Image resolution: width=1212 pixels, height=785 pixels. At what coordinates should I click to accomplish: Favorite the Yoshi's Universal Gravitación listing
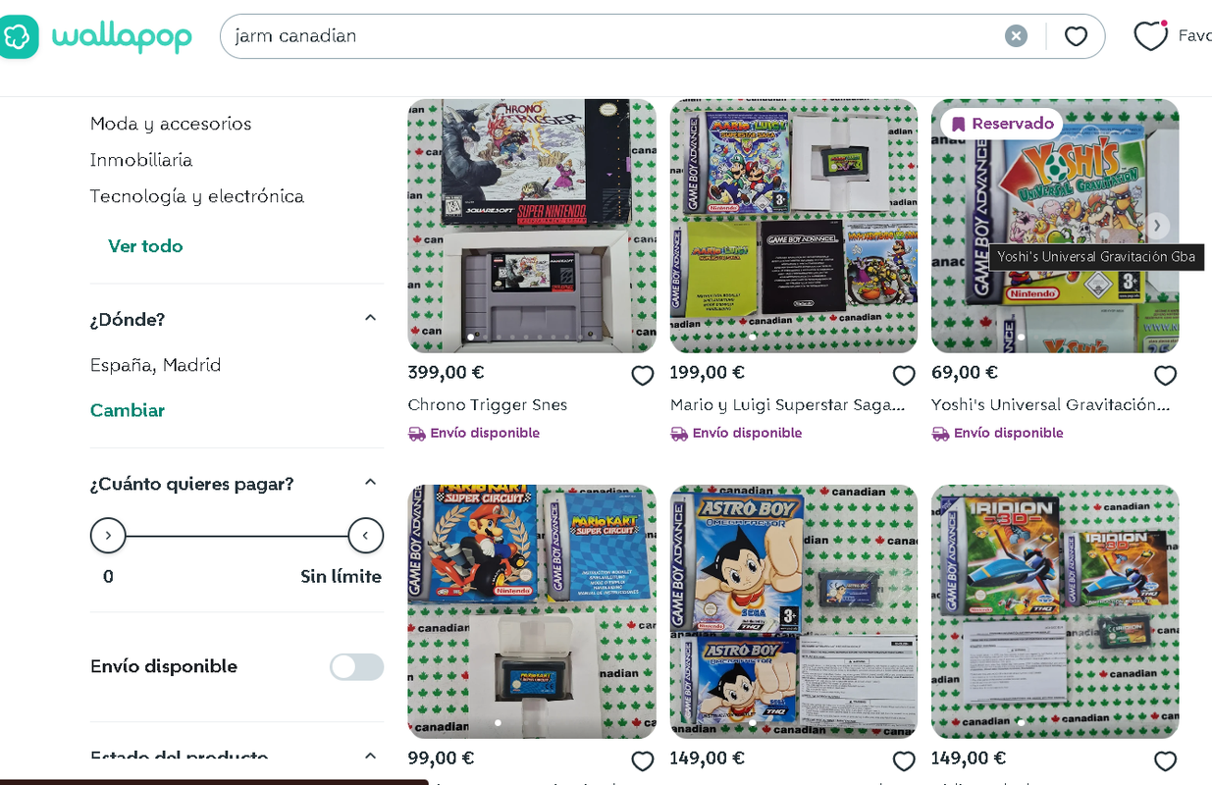click(x=1165, y=375)
